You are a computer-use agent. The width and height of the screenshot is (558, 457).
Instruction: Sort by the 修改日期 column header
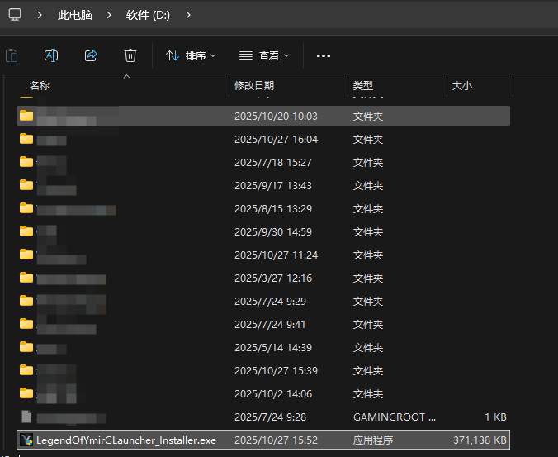coord(254,85)
